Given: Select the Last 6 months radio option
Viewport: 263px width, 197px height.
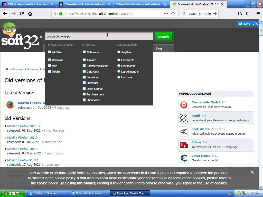Looking at the screenshot, I should pyautogui.click(x=119, y=71).
